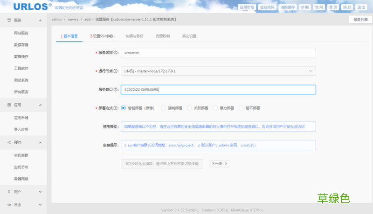Open the 运行节点 dropdown
Image resolution: width=373 pixels, height=214 pixels.
click(x=218, y=71)
